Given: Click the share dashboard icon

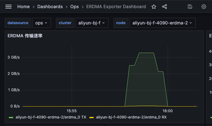Looking at the screenshot, I should point(165,7).
